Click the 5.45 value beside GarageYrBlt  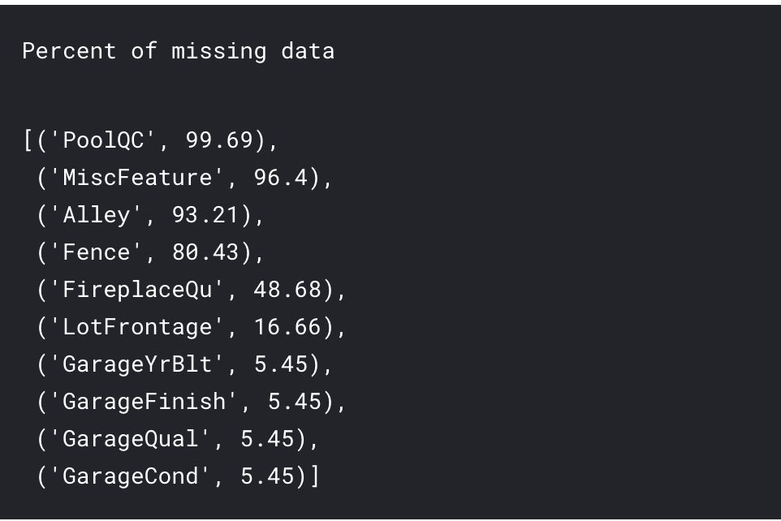pyautogui.click(x=281, y=364)
